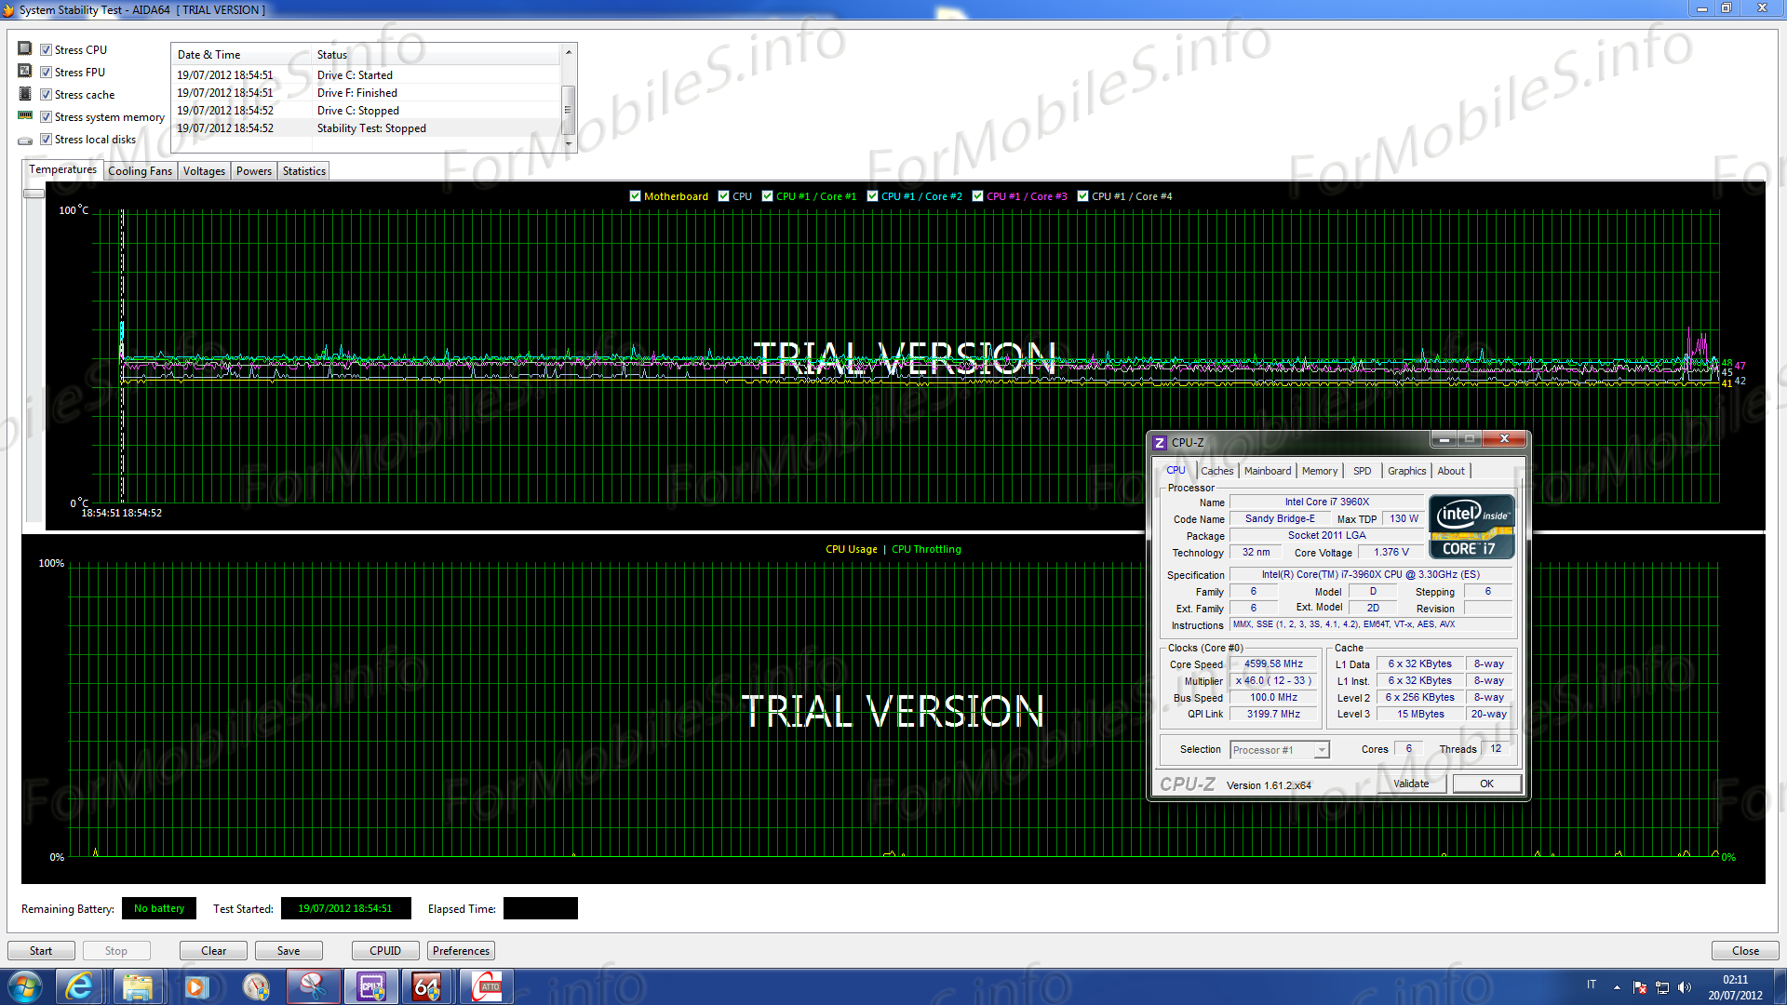Open the ATTO taskbar icon

click(x=488, y=986)
